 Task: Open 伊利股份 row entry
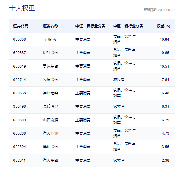coord(51,53)
